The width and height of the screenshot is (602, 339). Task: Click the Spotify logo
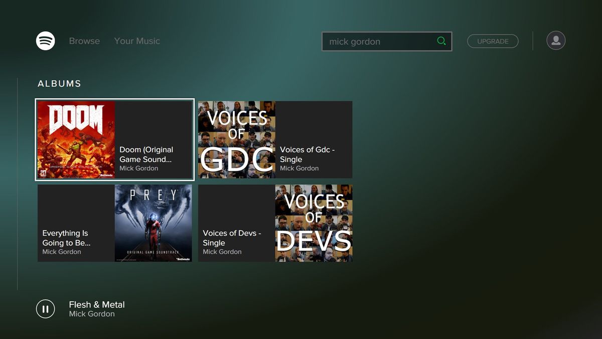45,41
